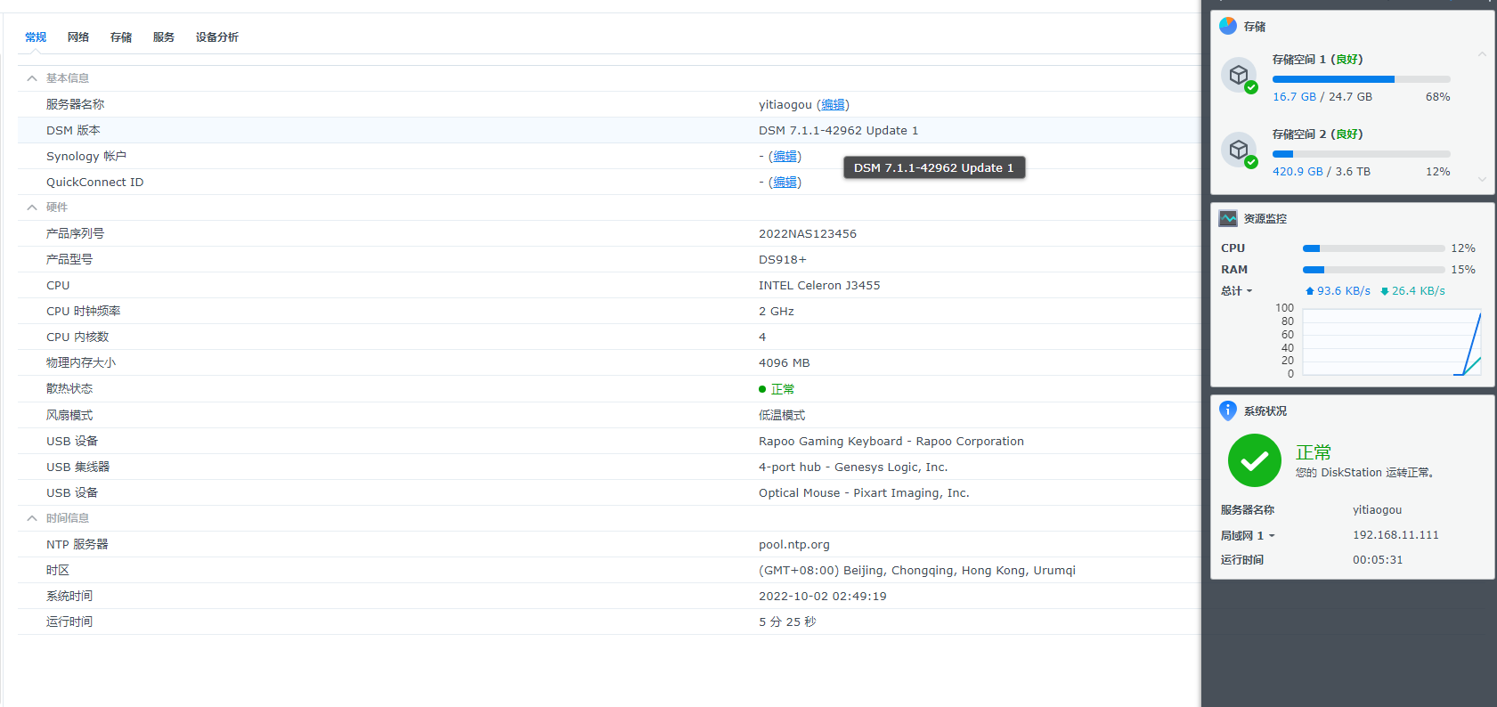Click the 存储空间 1 usage bar
1497x707 pixels.
click(x=1361, y=79)
